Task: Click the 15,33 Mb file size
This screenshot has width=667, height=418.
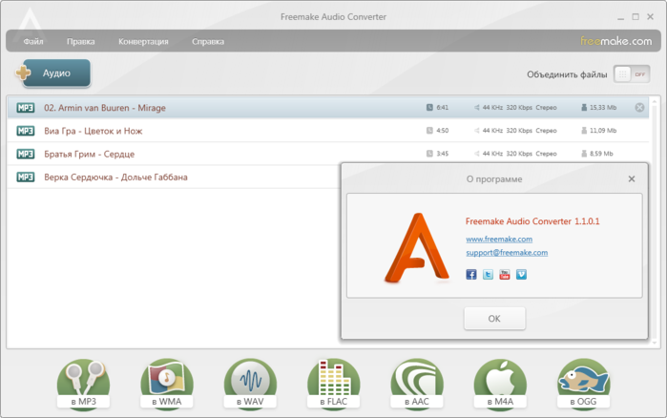Action: (x=603, y=108)
